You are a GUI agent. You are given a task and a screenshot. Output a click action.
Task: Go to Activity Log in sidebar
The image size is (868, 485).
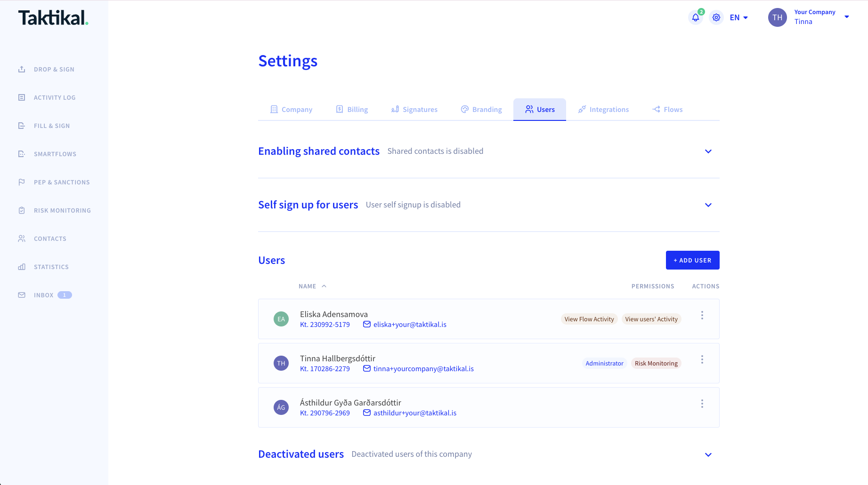point(55,97)
